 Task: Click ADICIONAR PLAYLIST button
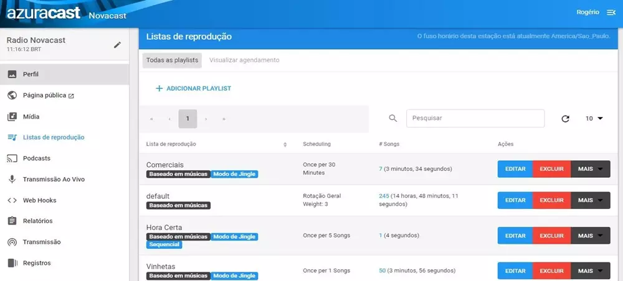coord(193,89)
